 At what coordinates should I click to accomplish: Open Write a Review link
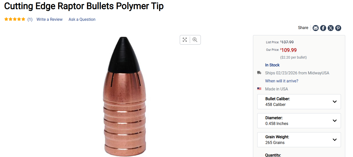tap(49, 19)
